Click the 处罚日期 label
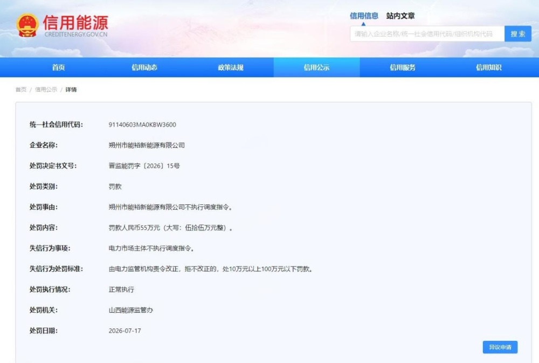The width and height of the screenshot is (539, 363). click(x=44, y=331)
